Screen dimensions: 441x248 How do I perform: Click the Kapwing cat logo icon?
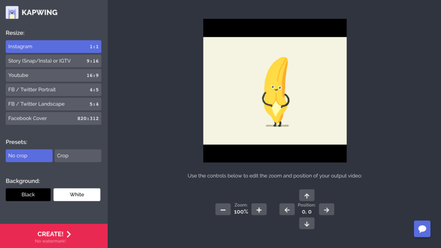(12, 13)
